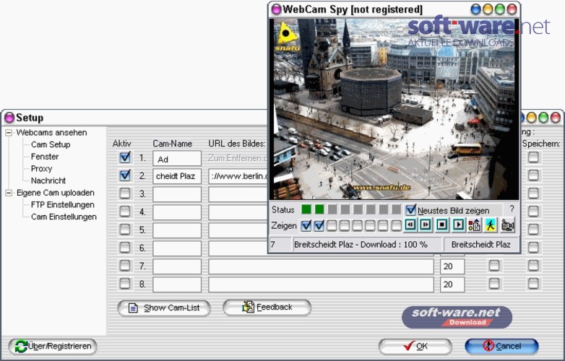Open the Feedback button
Image resolution: width=565 pixels, height=361 pixels.
tap(267, 308)
